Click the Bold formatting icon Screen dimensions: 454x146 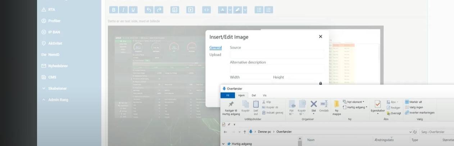(x=113, y=10)
